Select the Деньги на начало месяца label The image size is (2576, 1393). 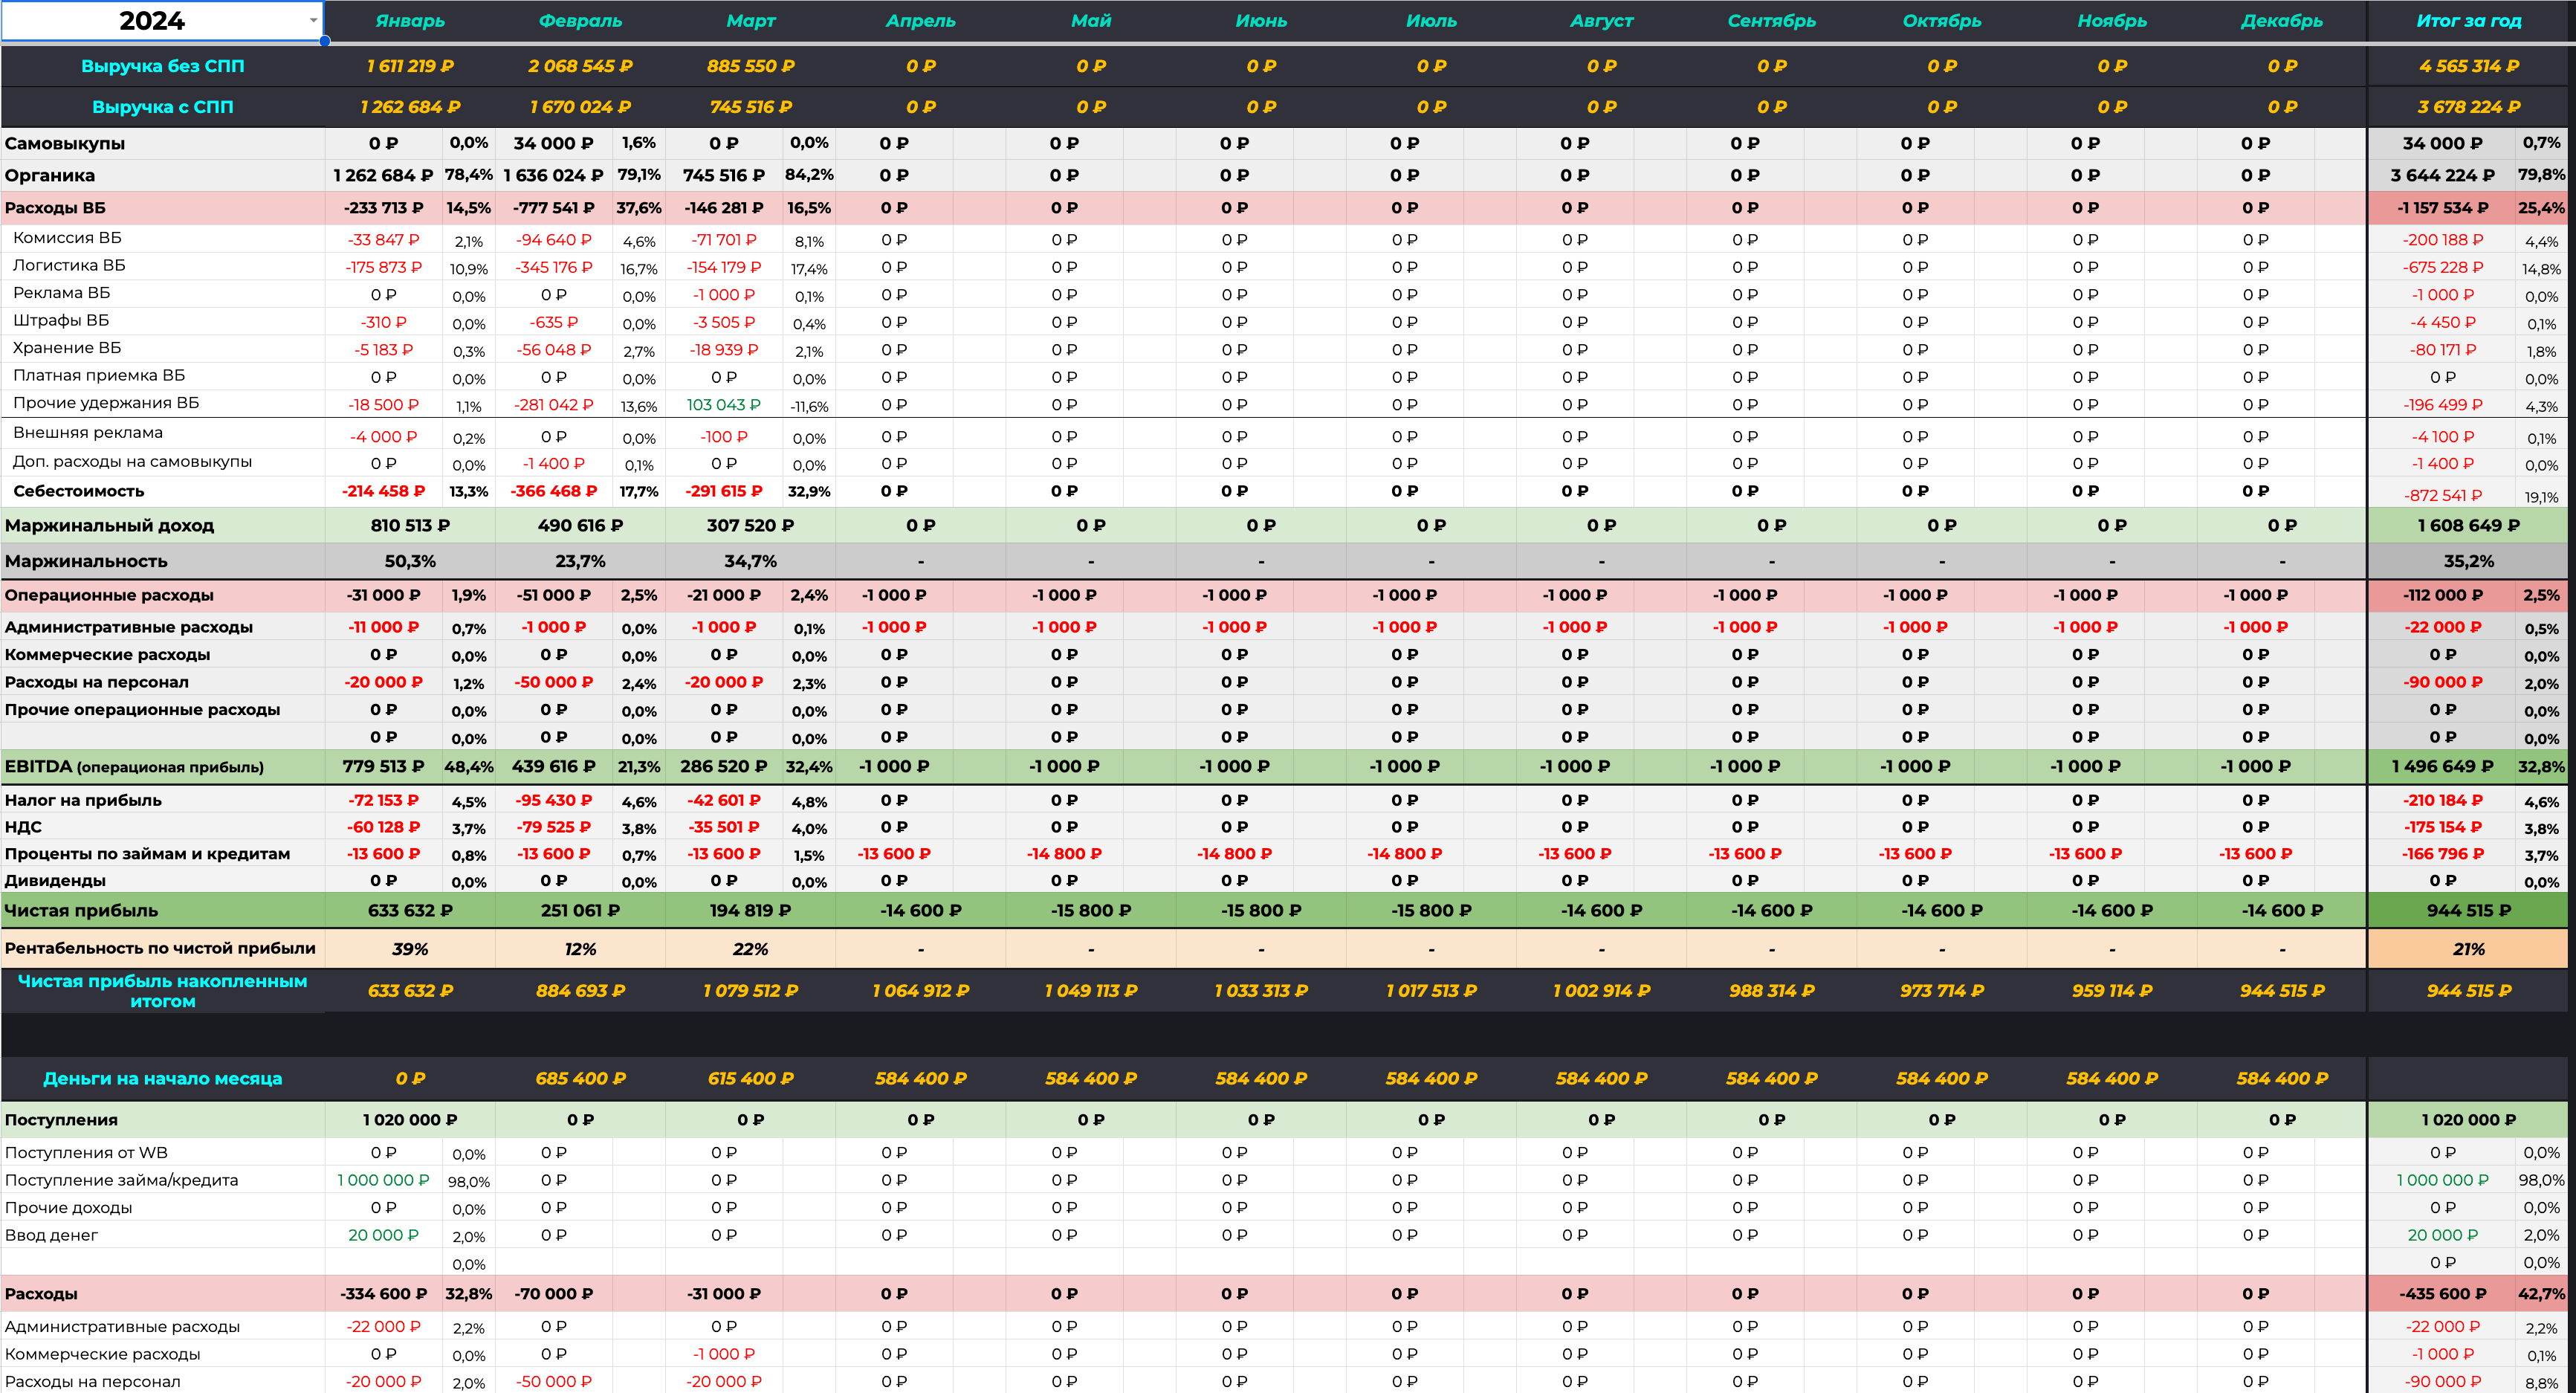162,1079
